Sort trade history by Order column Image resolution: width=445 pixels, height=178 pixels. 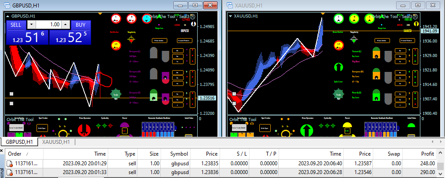point(24,154)
